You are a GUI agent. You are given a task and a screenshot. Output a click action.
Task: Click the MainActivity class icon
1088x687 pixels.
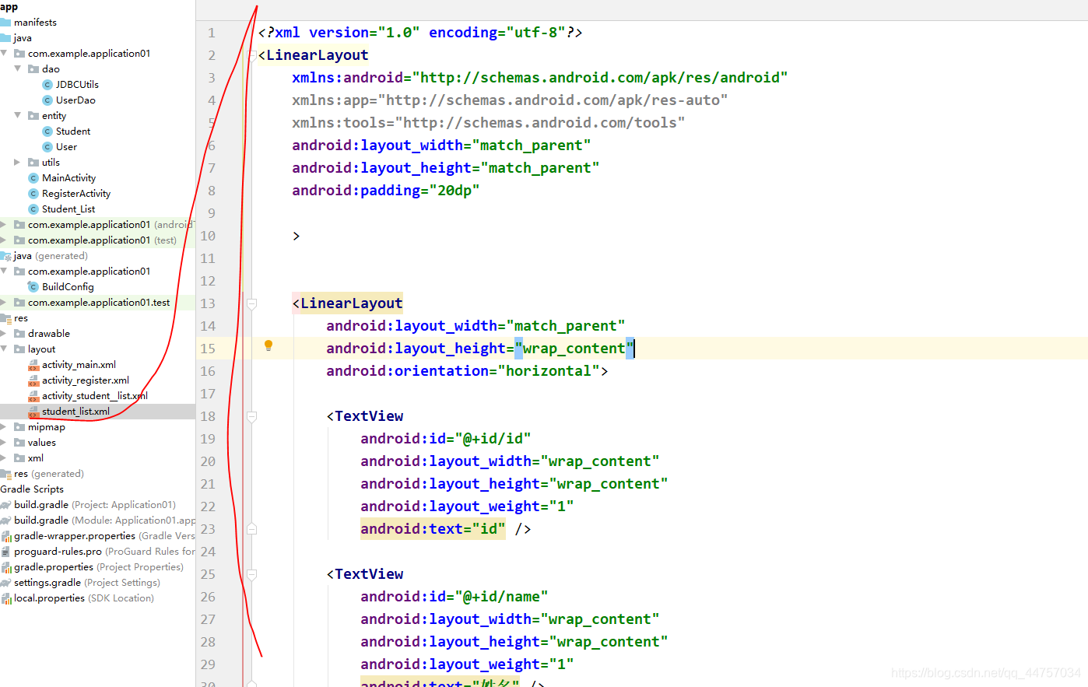pyautogui.click(x=33, y=178)
